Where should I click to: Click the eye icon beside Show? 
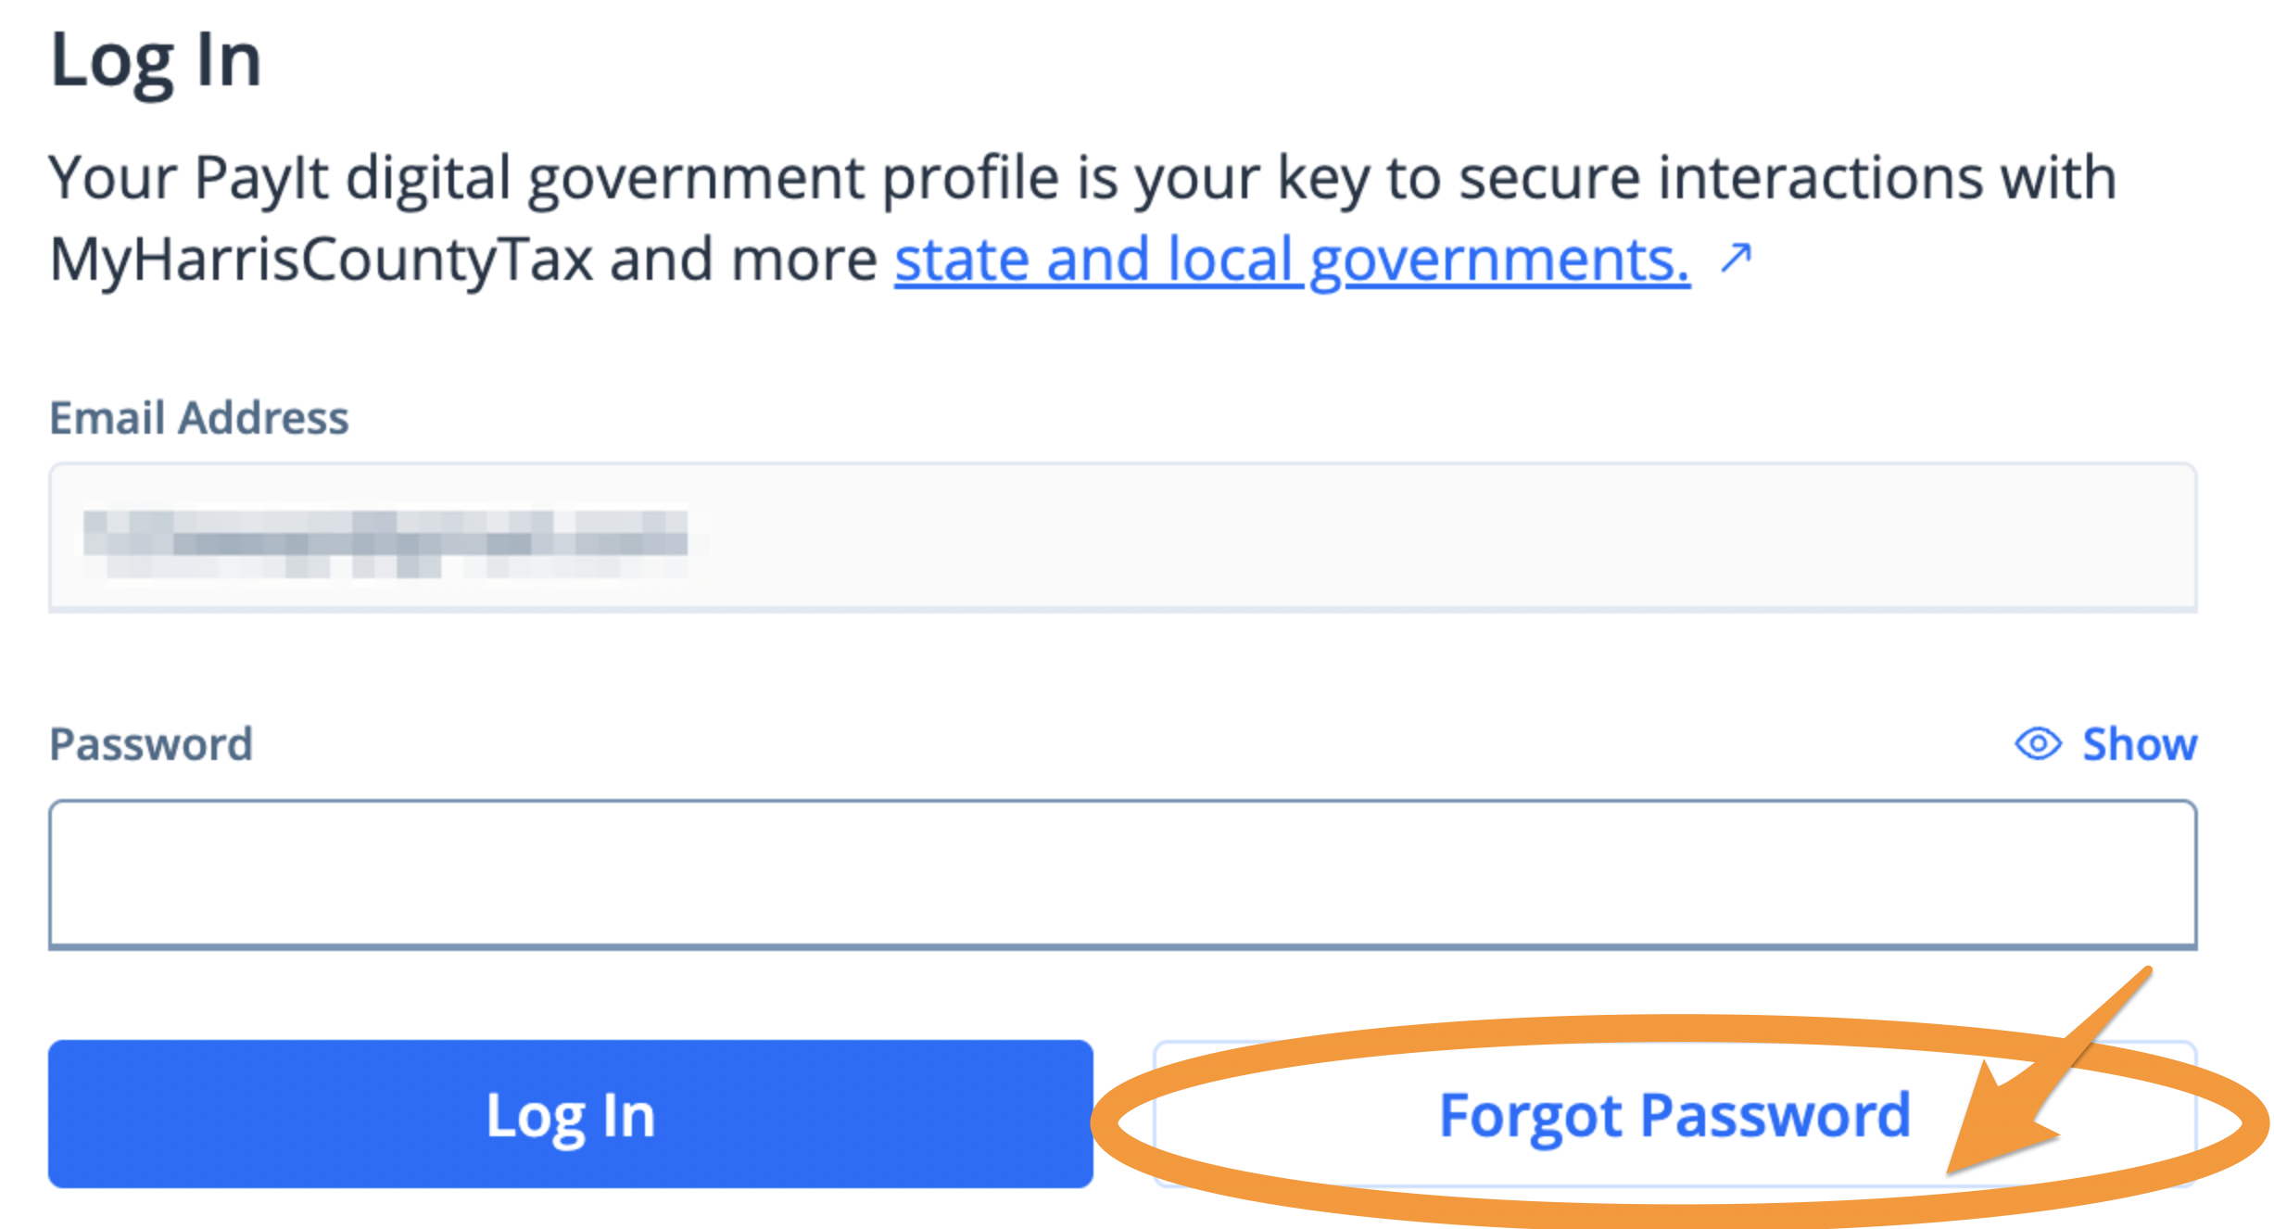coord(2038,743)
